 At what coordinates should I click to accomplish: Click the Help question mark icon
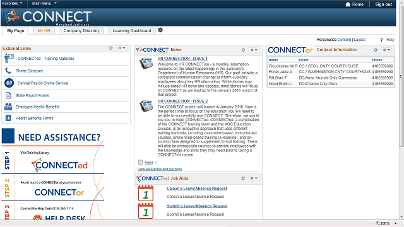tap(381, 40)
